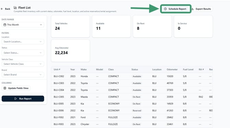Click the Honda make cell
Image resolution: width=230 pixels, height=128 pixels.
tap(84, 77)
